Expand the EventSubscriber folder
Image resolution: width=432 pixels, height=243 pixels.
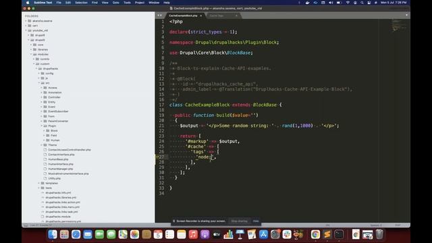point(42,111)
